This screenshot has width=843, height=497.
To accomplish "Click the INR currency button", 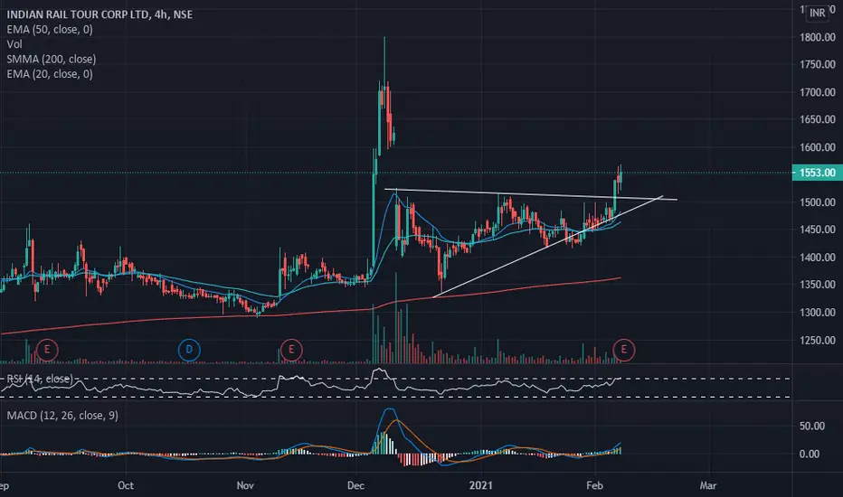I will pyautogui.click(x=817, y=13).
